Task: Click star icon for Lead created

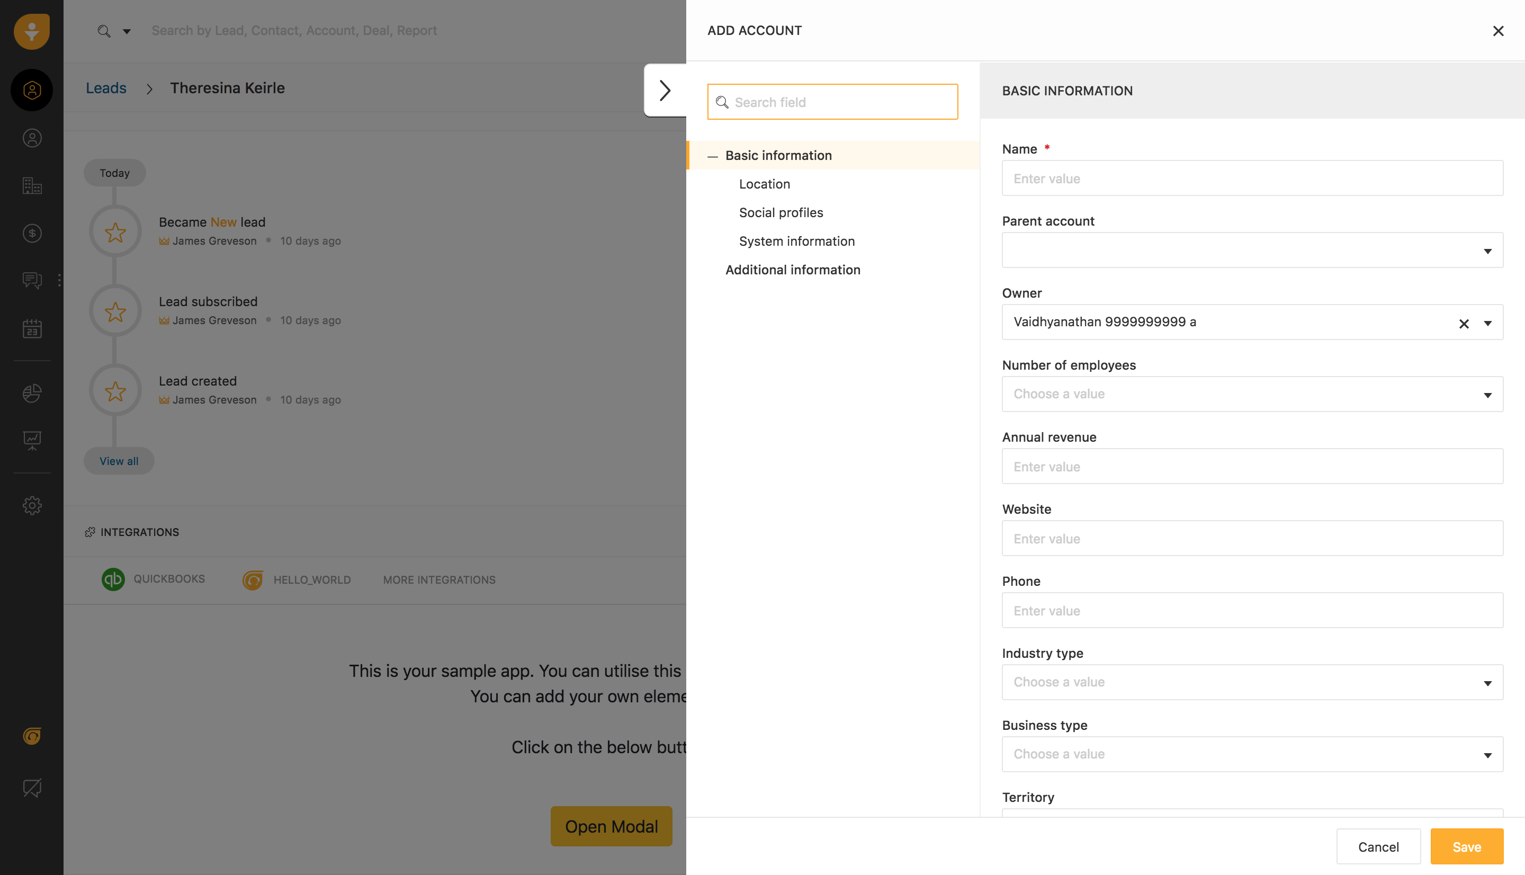Action: pos(115,391)
